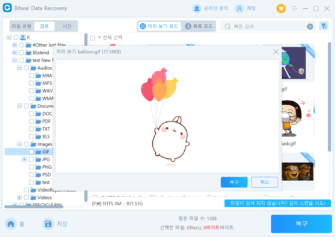Click the WAV folder icon
The width and height of the screenshot is (335, 237).
click(x=38, y=91)
